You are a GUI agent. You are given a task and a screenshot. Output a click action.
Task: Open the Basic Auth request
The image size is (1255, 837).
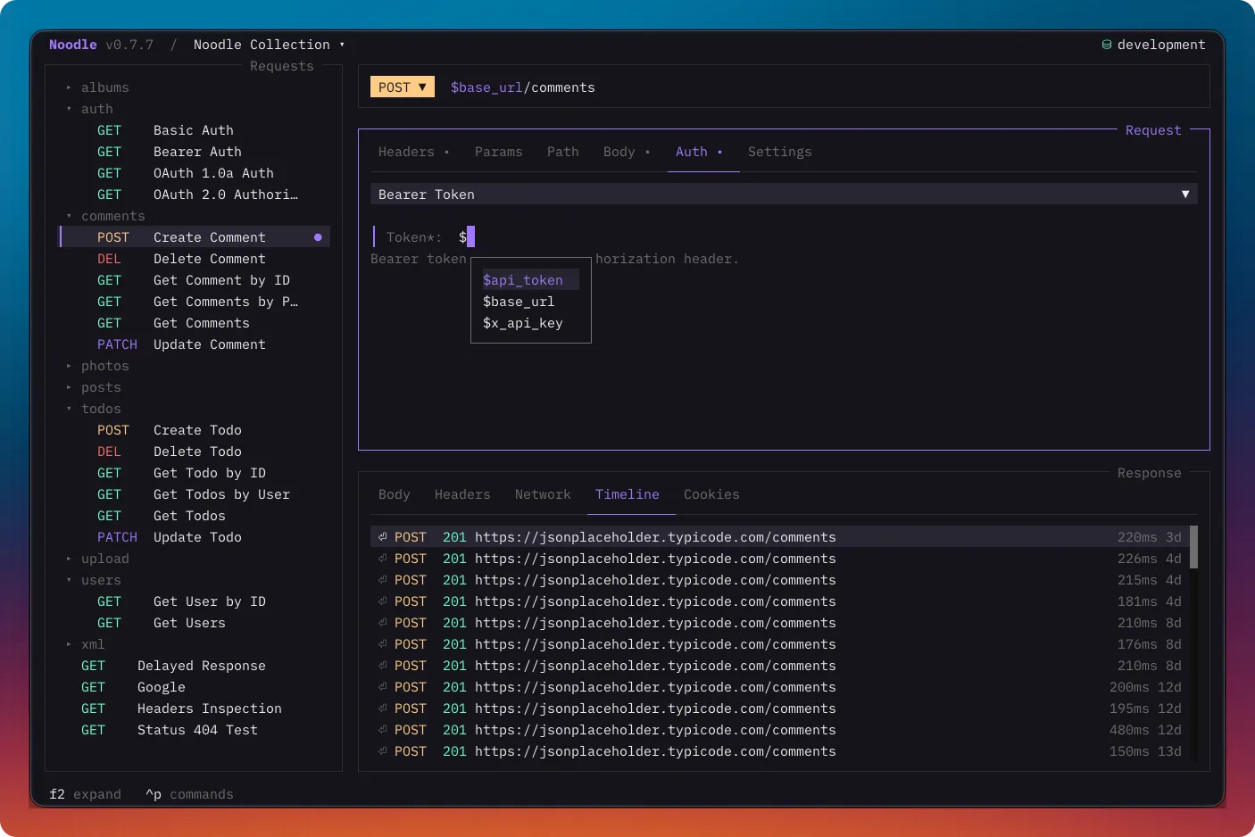coord(195,130)
